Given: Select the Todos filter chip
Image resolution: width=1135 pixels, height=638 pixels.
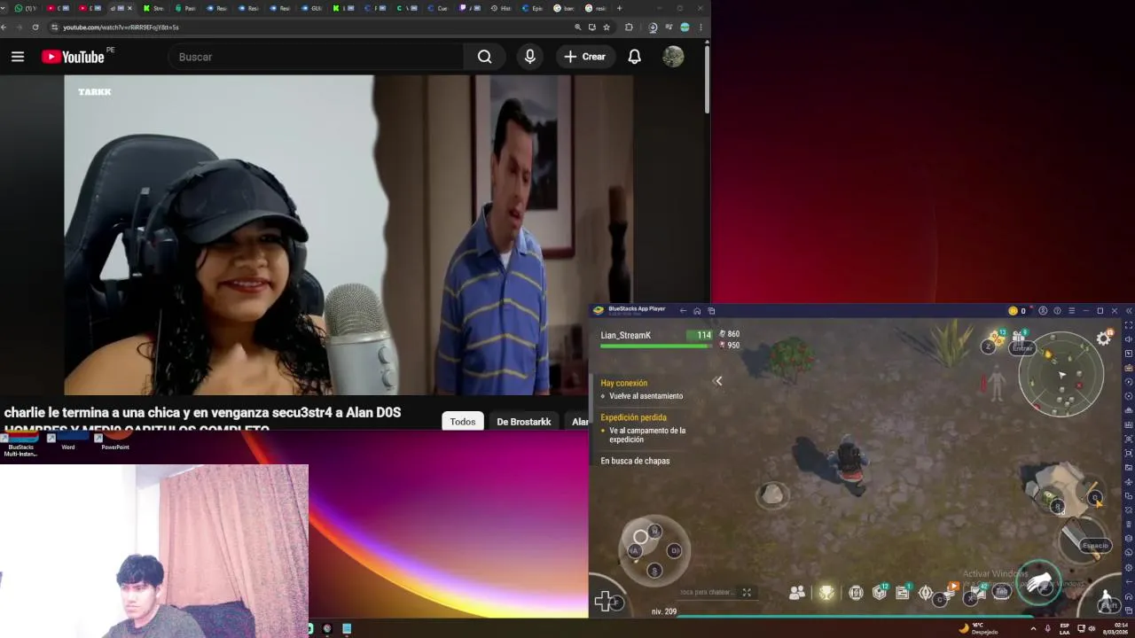Looking at the screenshot, I should pyautogui.click(x=463, y=422).
